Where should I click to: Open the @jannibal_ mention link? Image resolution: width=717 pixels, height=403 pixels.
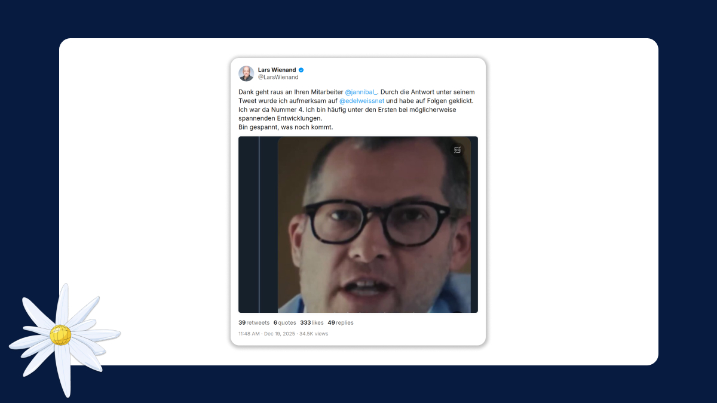pyautogui.click(x=361, y=92)
